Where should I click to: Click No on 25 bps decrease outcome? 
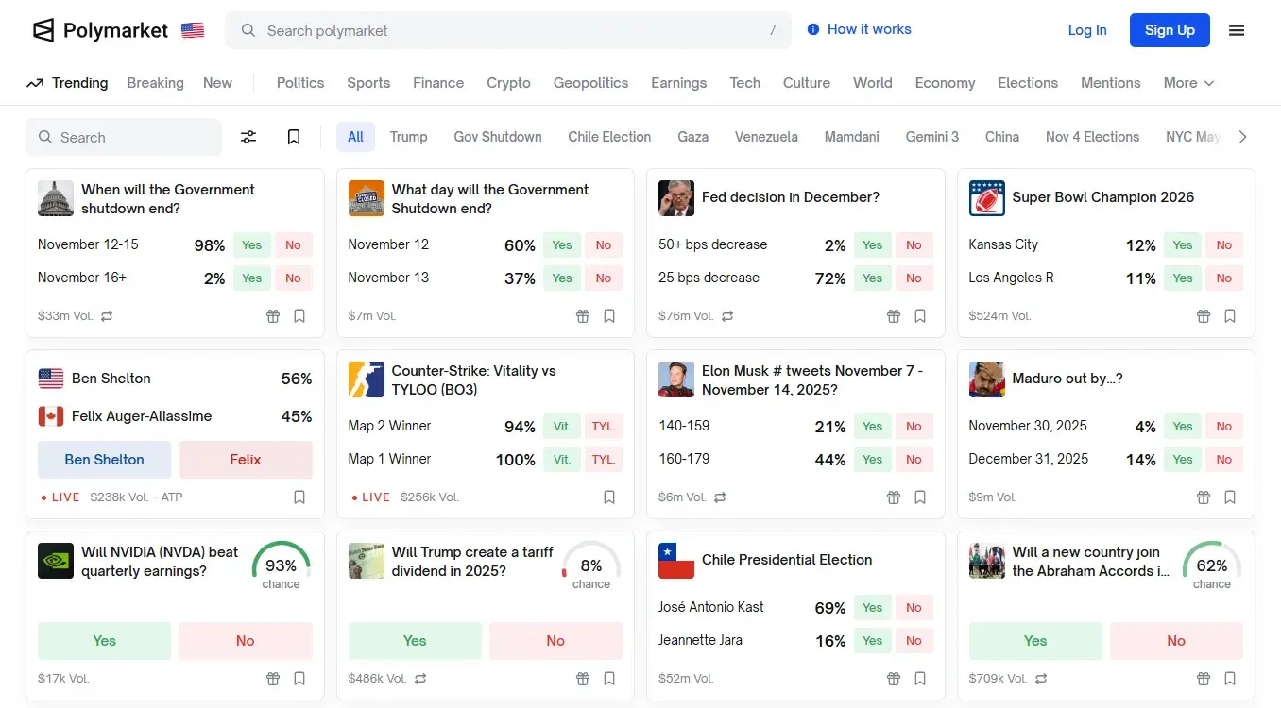(x=914, y=278)
